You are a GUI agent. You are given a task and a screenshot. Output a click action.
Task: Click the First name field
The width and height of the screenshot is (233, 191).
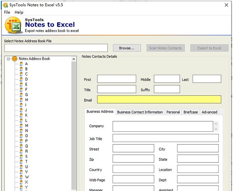[x=117, y=79]
